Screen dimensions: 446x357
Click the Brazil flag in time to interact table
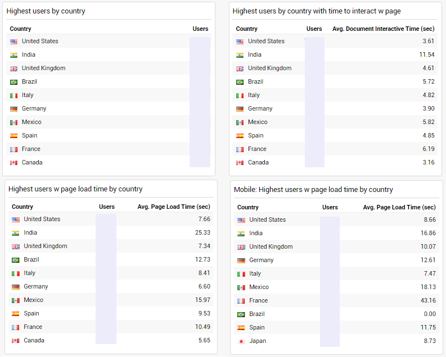click(x=240, y=82)
